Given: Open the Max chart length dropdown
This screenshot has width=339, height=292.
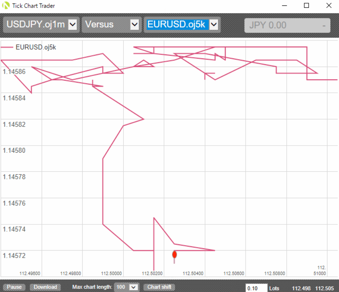Looking at the screenshot, I should [133, 287].
